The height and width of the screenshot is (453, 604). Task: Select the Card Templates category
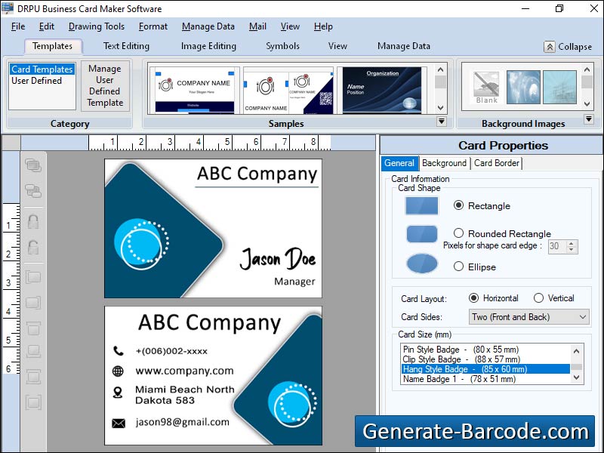click(x=42, y=69)
